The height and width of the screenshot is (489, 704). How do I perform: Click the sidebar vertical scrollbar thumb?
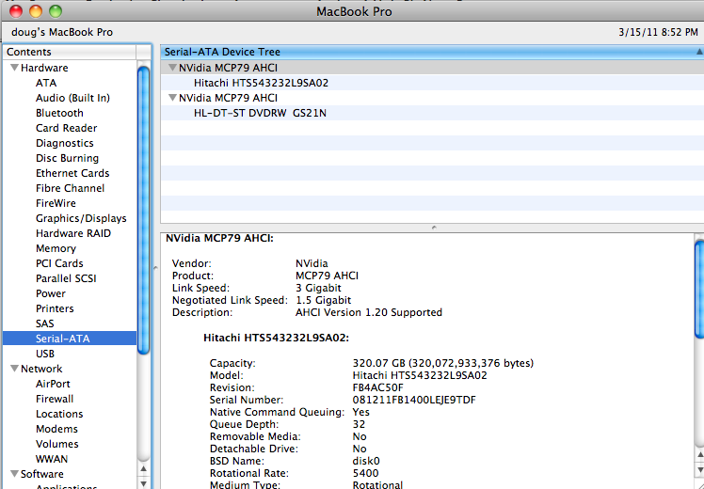[143, 211]
